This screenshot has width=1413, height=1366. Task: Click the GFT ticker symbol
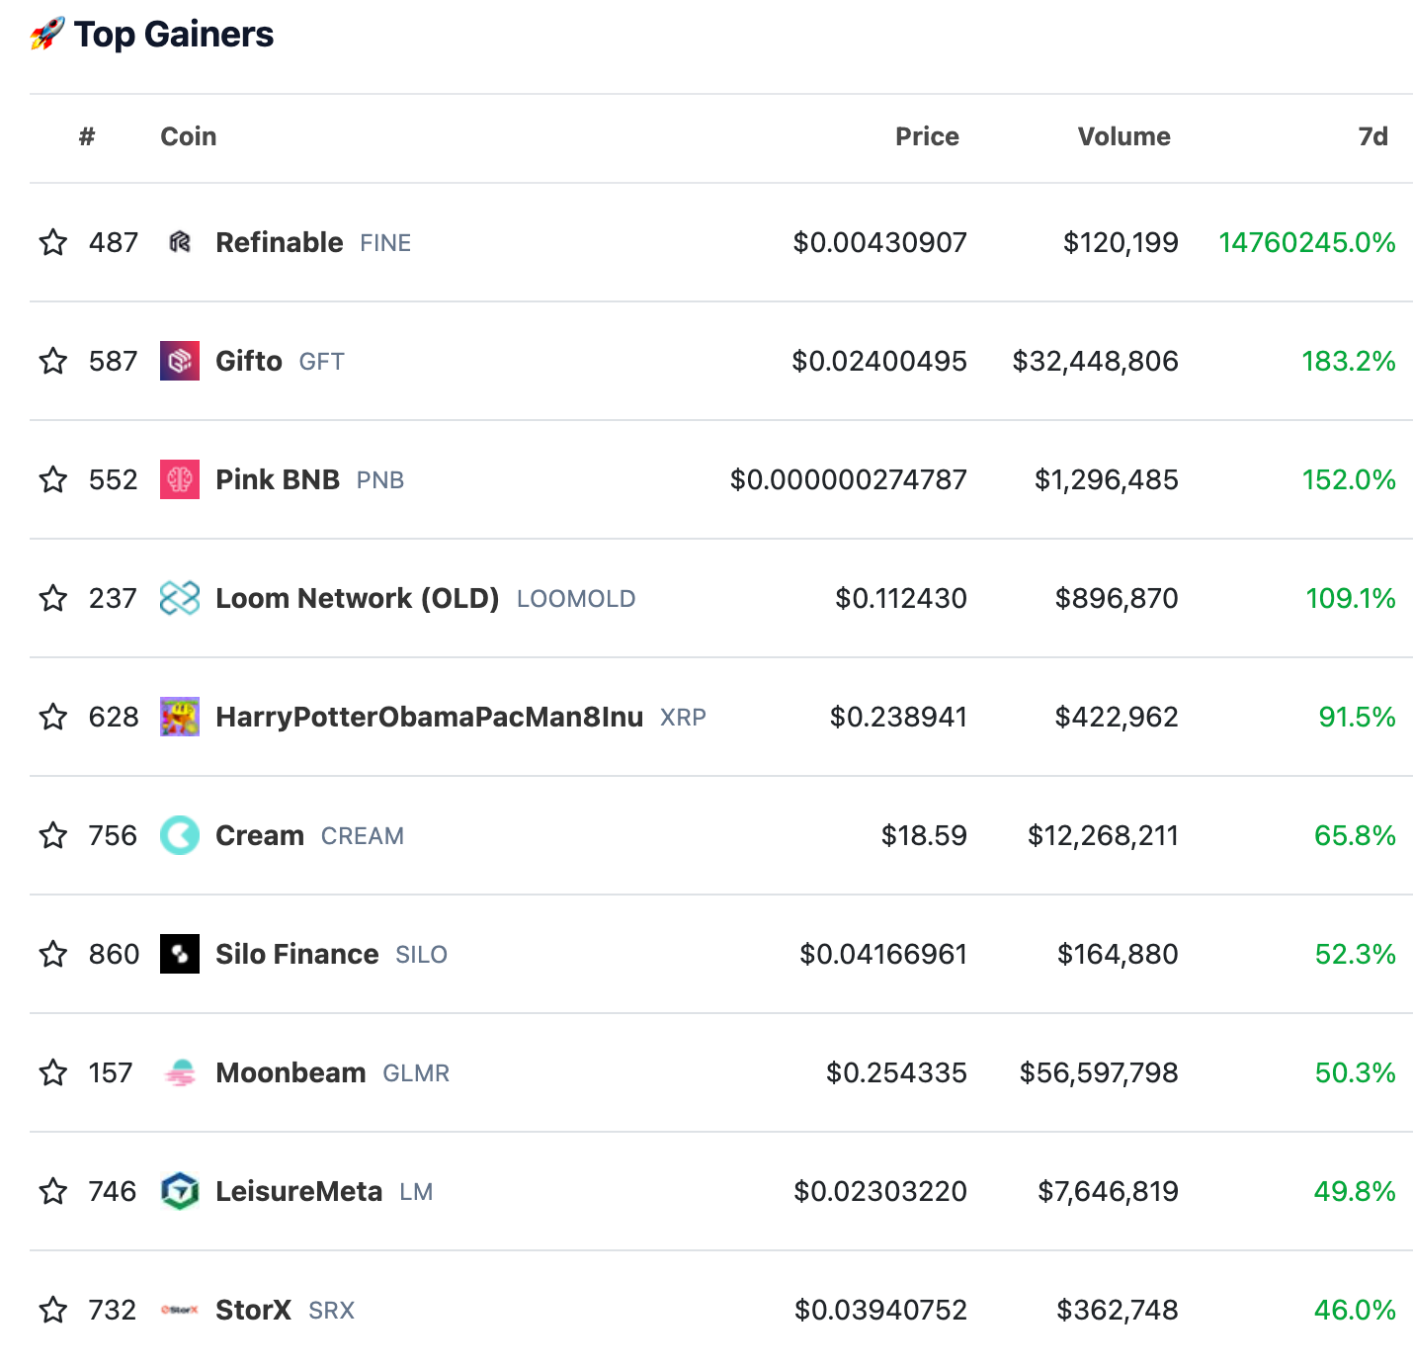pos(322,362)
